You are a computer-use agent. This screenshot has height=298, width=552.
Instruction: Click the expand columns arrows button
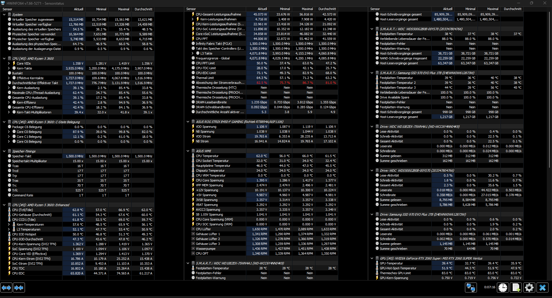6,287
